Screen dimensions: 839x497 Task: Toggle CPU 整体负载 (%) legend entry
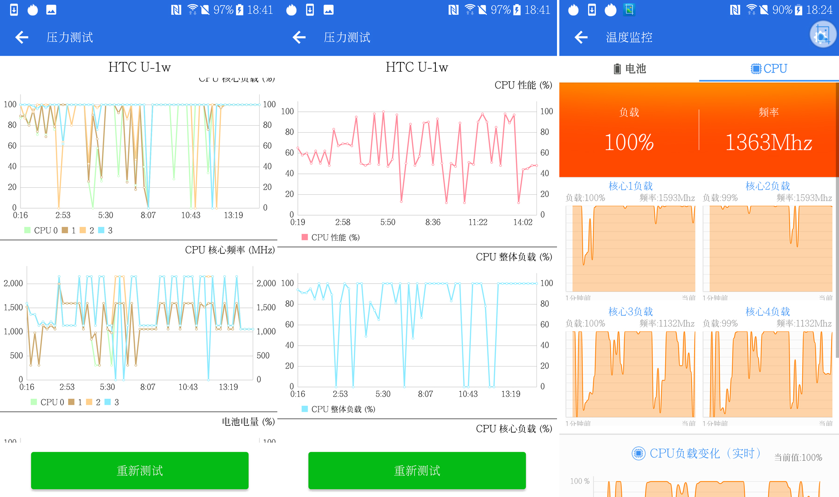tap(338, 409)
